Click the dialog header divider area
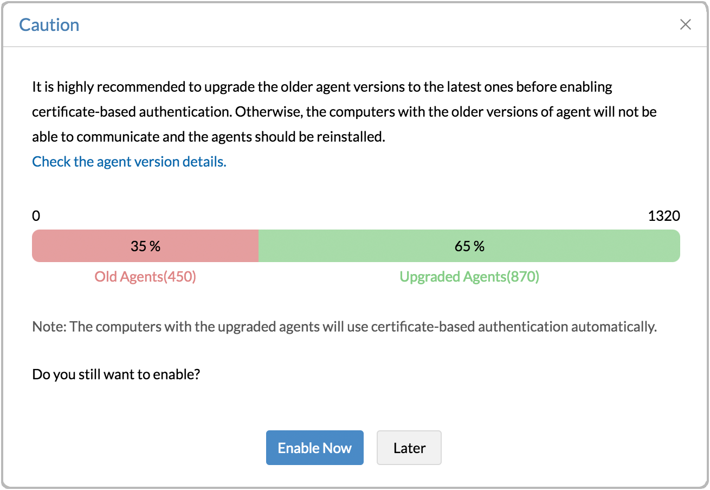Viewport: 710px width, 490px height. 355,47
